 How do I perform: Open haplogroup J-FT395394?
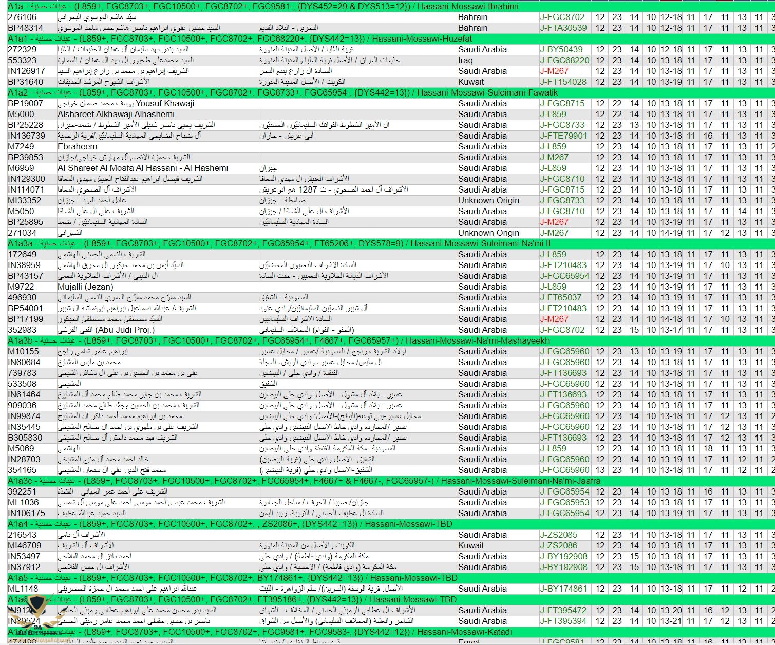coord(563,621)
